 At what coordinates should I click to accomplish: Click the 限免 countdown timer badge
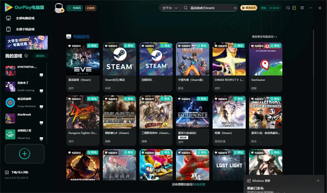coord(270,8)
